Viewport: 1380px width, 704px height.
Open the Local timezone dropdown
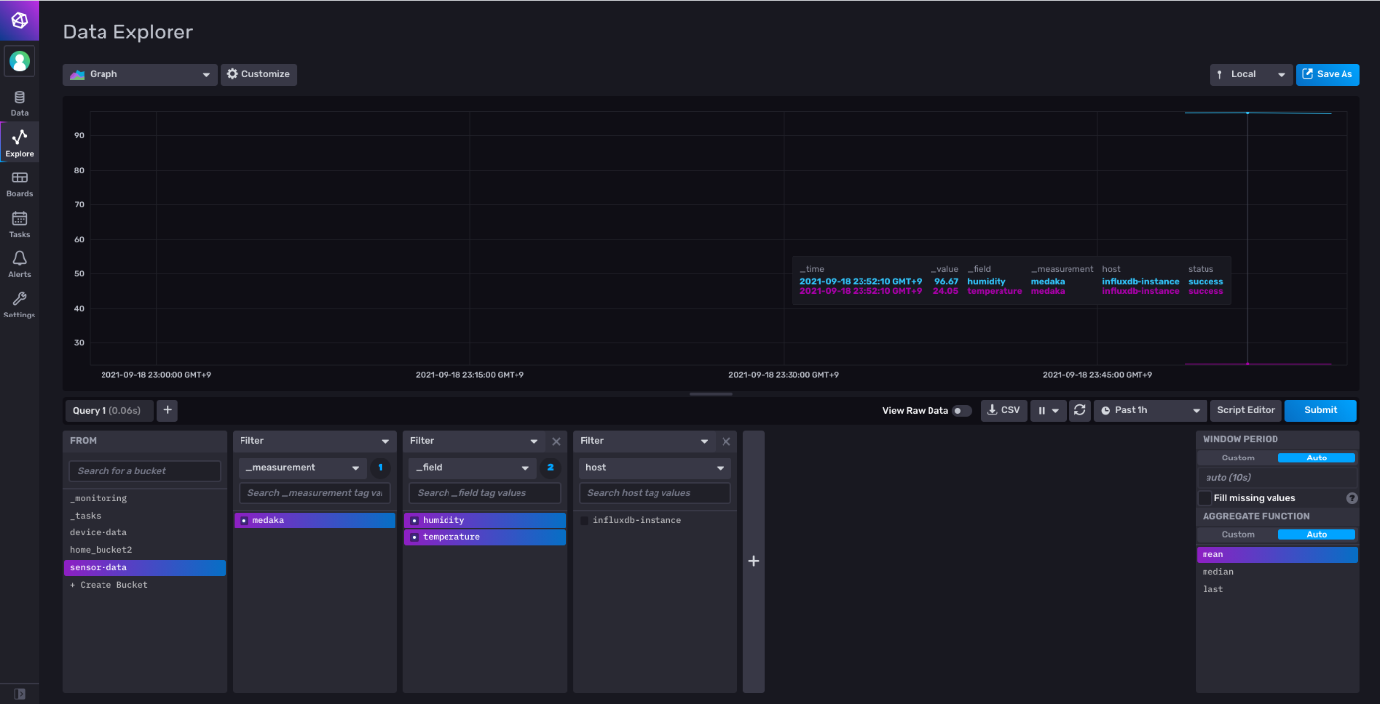(x=1252, y=74)
